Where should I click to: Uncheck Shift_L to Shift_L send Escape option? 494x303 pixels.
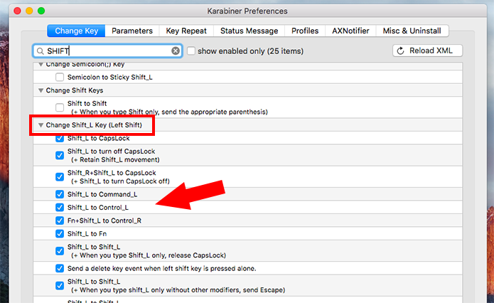coord(60,285)
